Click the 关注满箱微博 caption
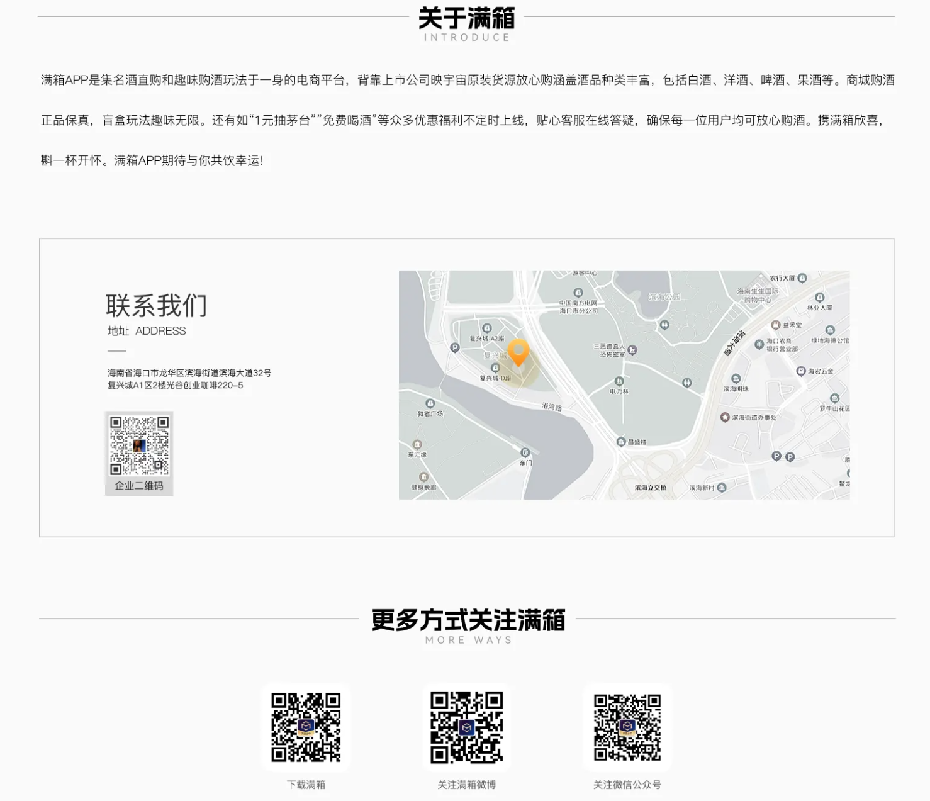This screenshot has height=801, width=930. (466, 785)
